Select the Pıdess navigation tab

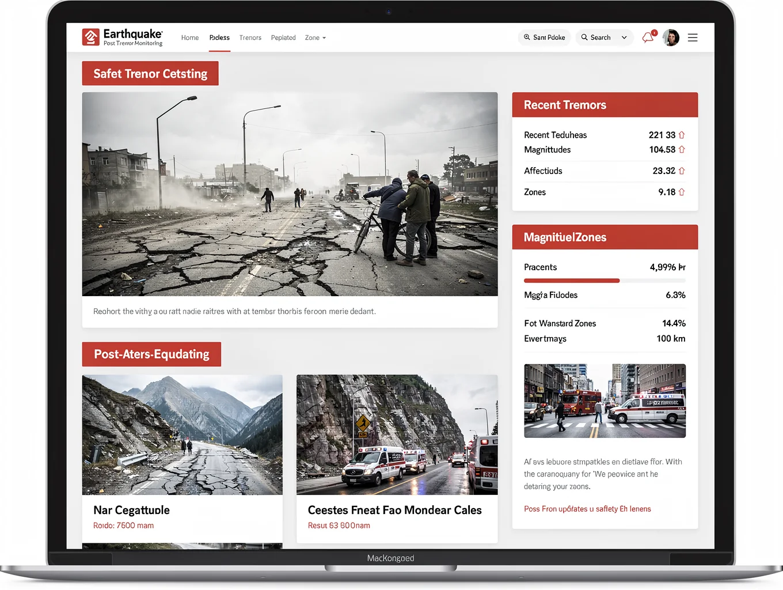[x=219, y=38]
